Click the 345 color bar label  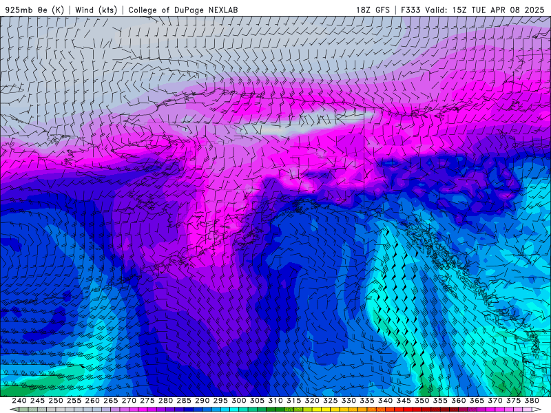404,401
